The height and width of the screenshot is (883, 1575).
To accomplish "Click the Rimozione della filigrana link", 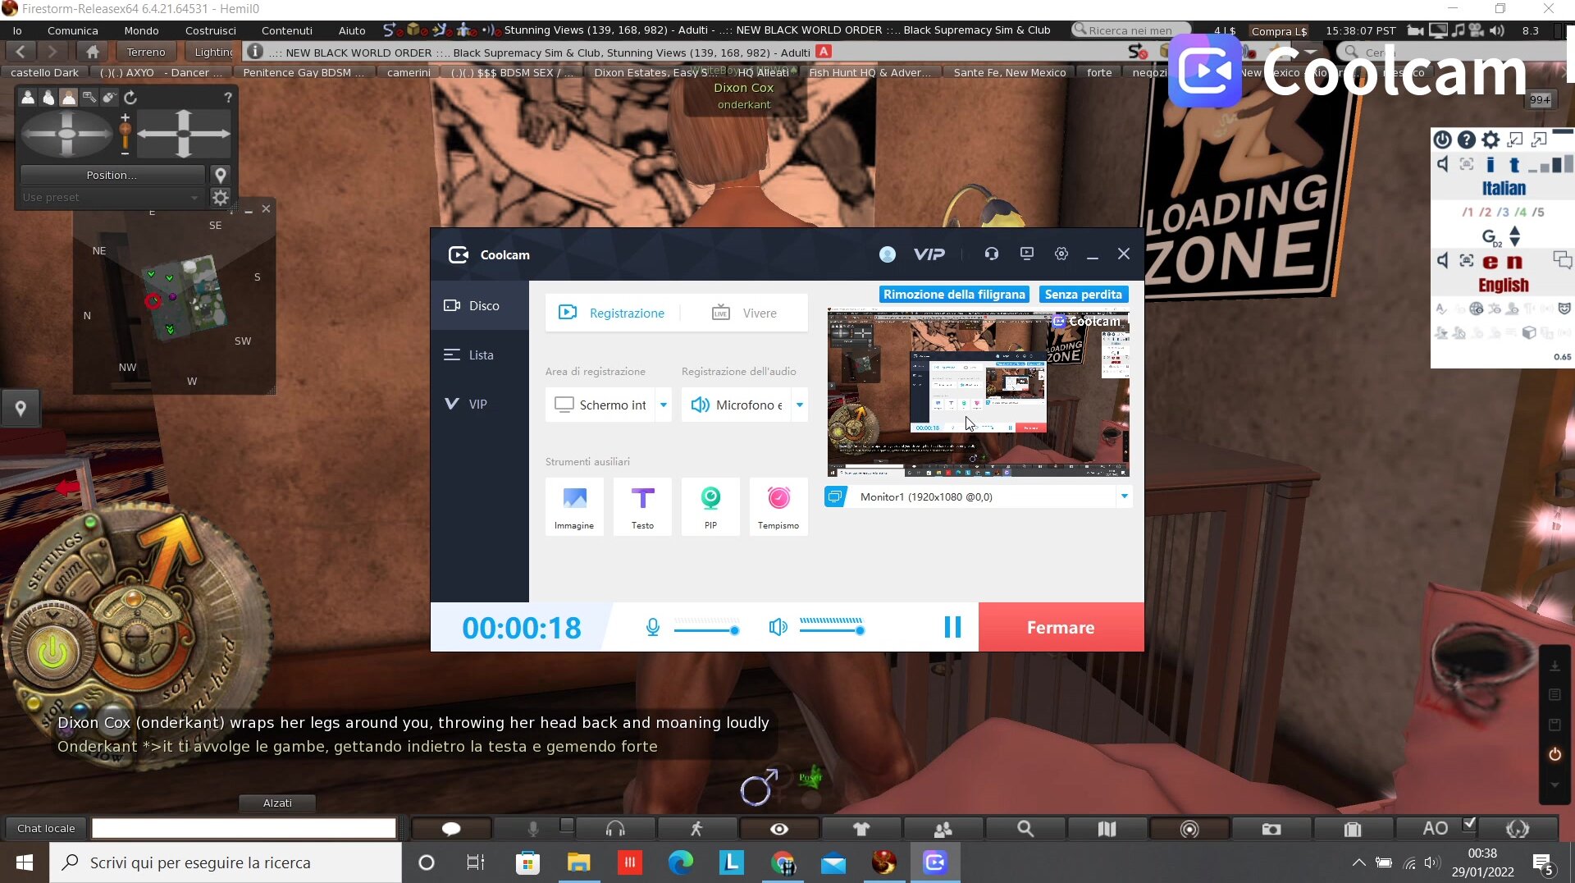I will [954, 295].
